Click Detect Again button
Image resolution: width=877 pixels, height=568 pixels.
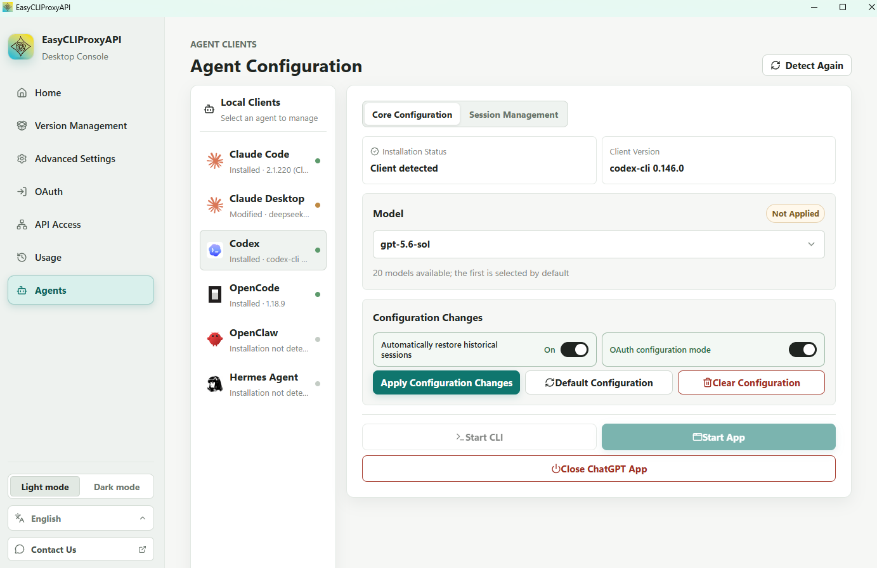click(x=807, y=65)
